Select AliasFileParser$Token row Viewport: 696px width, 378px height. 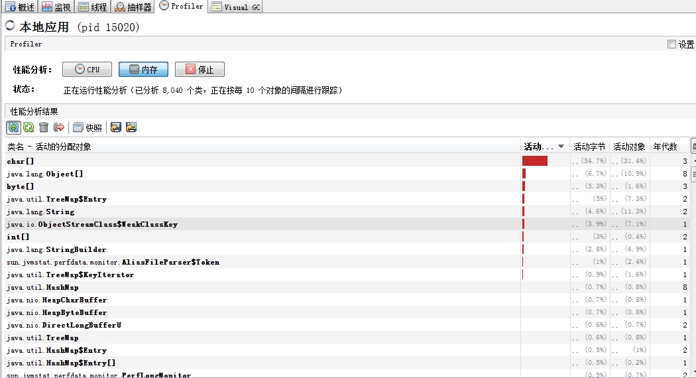[x=348, y=262]
